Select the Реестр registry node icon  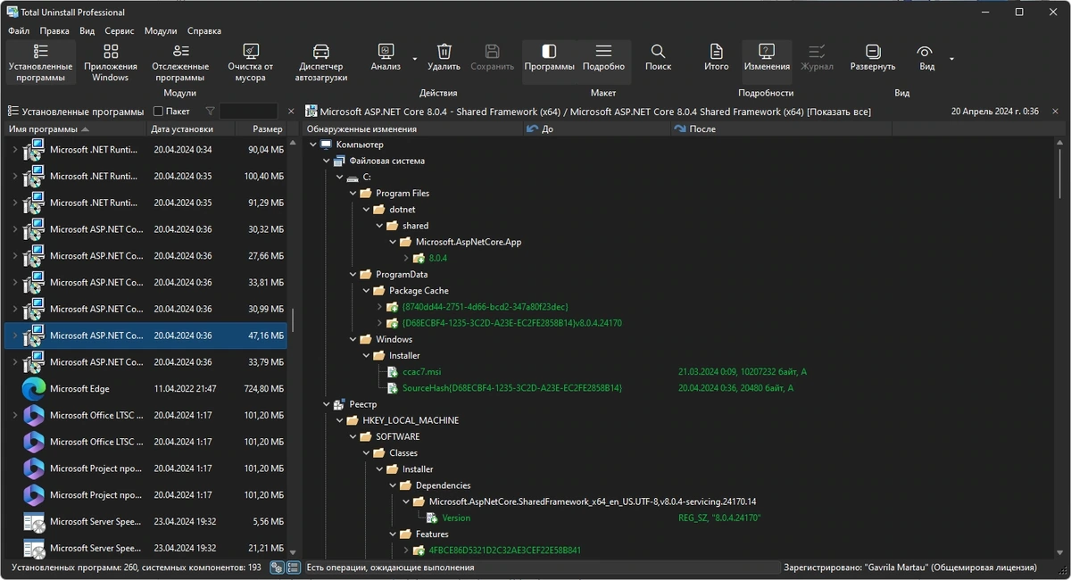point(339,404)
